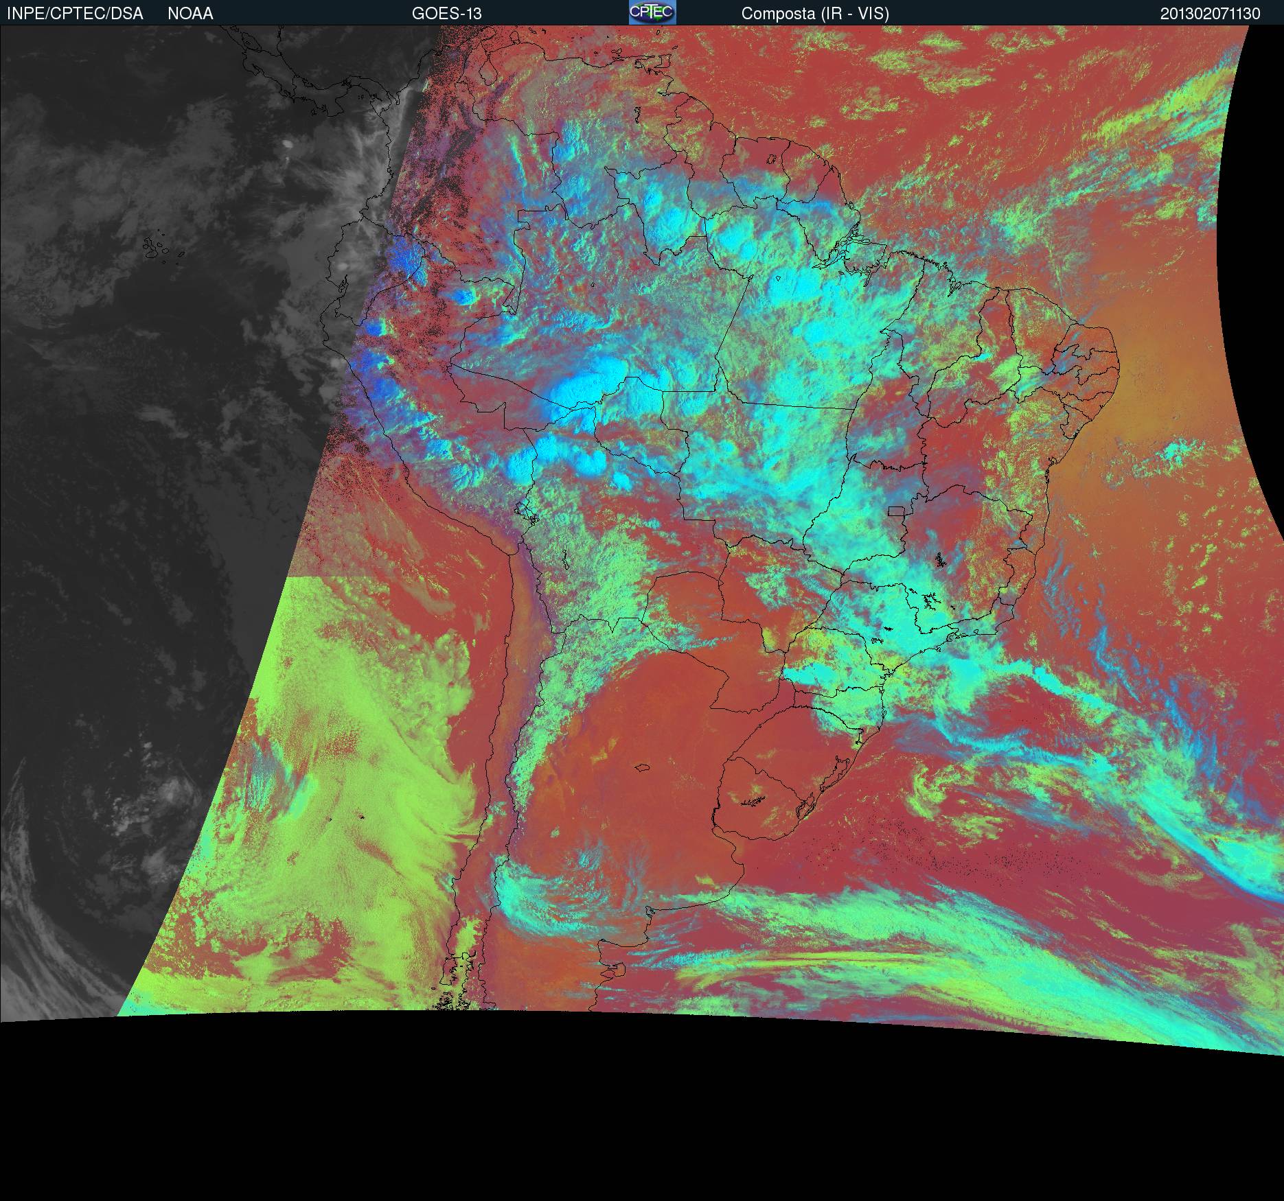Click the Composta (IR - VIS) title

coord(815,14)
